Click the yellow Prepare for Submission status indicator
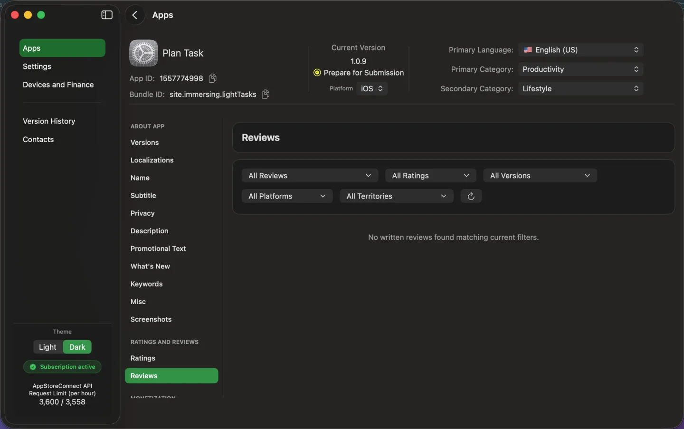Viewport: 684px width, 429px height. point(317,73)
